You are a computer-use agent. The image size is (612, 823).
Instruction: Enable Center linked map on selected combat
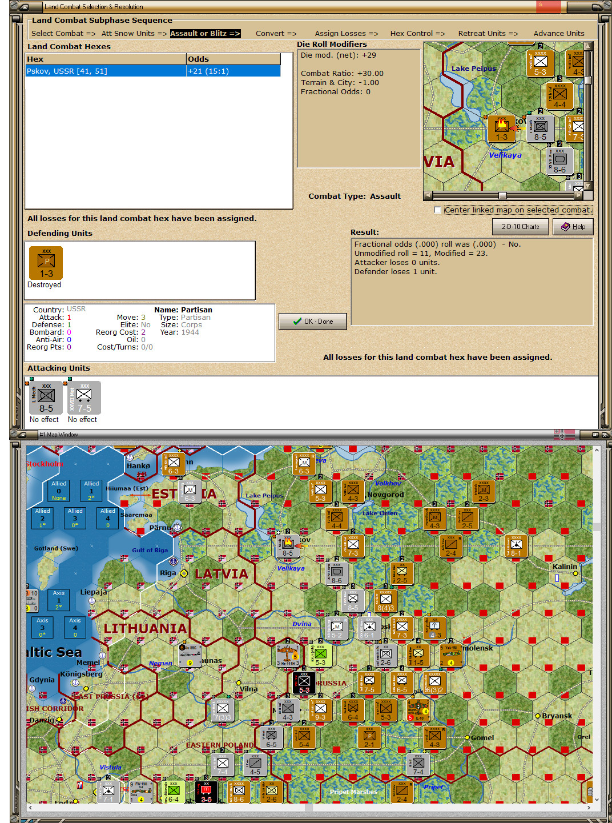[438, 210]
